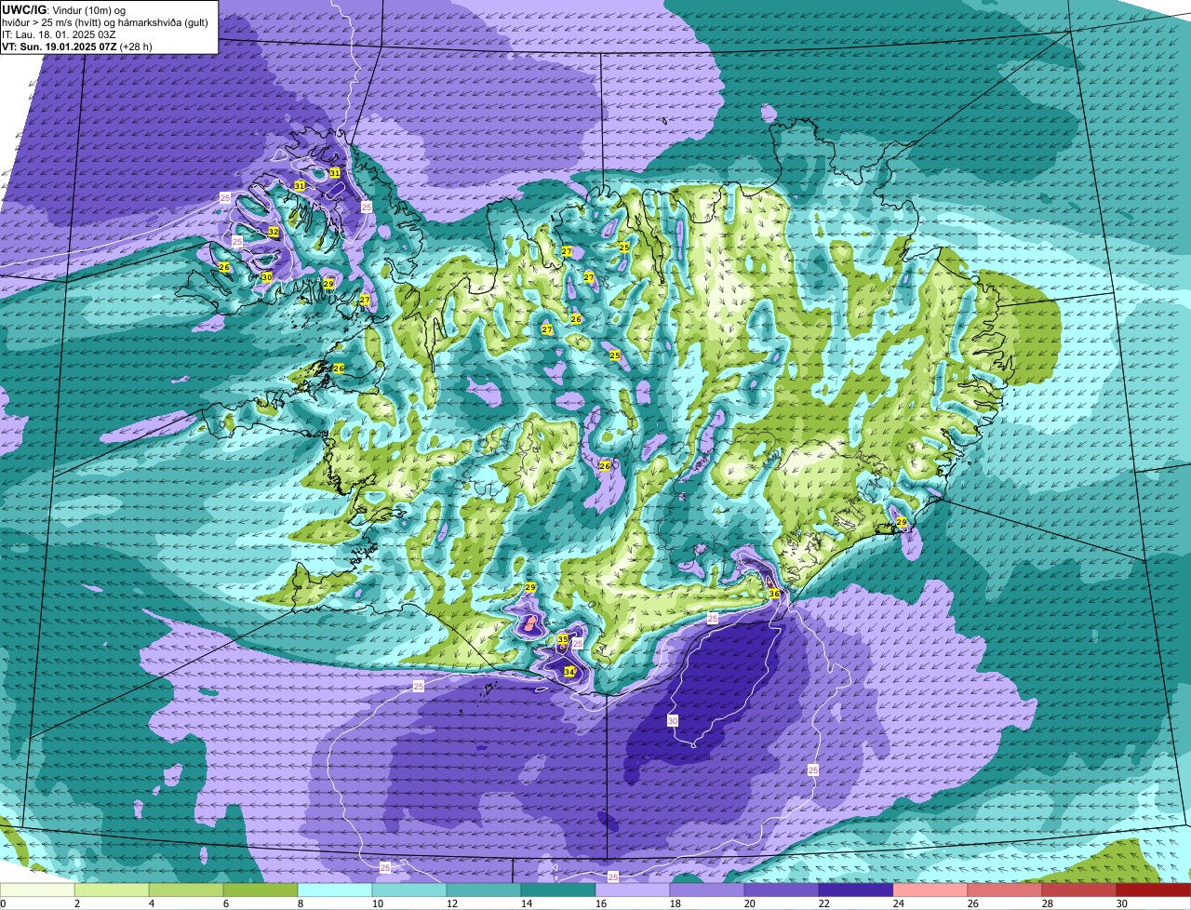Click the yellow gust label 35
Image resolution: width=1191 pixels, height=910 pixels.
tap(563, 639)
